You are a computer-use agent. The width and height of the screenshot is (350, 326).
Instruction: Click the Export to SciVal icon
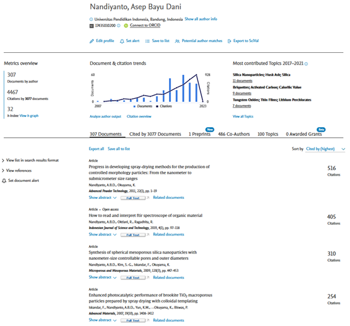[x=230, y=42]
